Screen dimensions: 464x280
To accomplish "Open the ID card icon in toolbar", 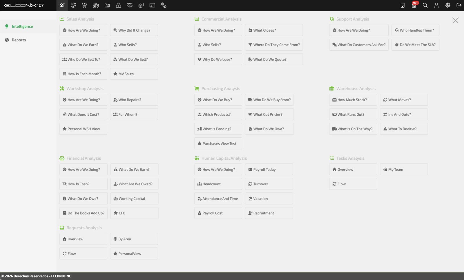I will click(x=152, y=5).
